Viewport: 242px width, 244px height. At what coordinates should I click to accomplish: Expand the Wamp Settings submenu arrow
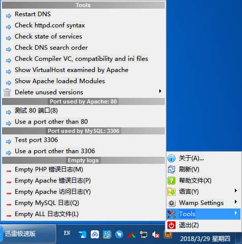(236, 202)
